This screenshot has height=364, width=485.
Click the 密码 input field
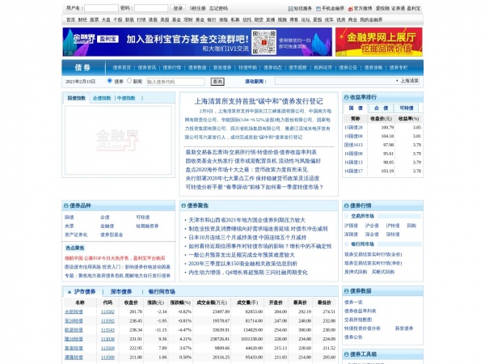(151, 8)
